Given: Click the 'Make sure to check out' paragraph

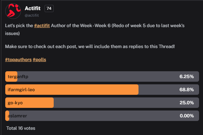Looking at the screenshot, I should [90, 46].
